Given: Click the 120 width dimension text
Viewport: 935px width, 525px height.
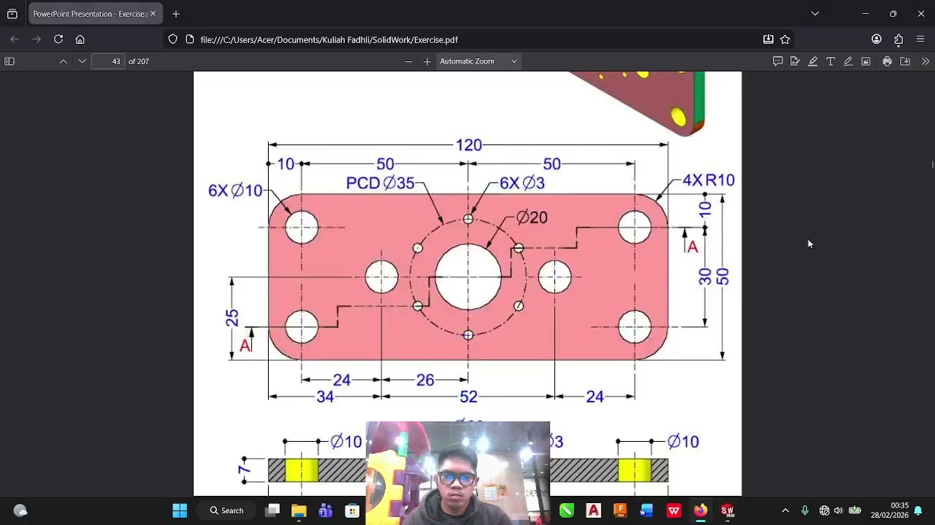Looking at the screenshot, I should [468, 145].
